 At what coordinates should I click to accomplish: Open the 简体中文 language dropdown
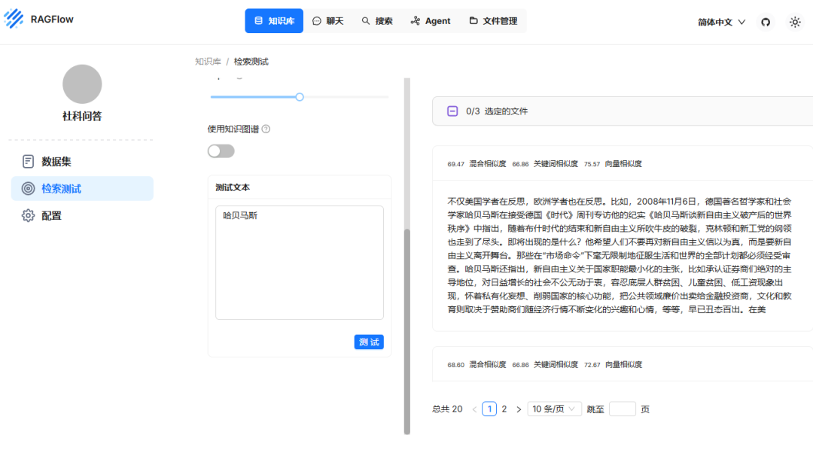(x=721, y=22)
